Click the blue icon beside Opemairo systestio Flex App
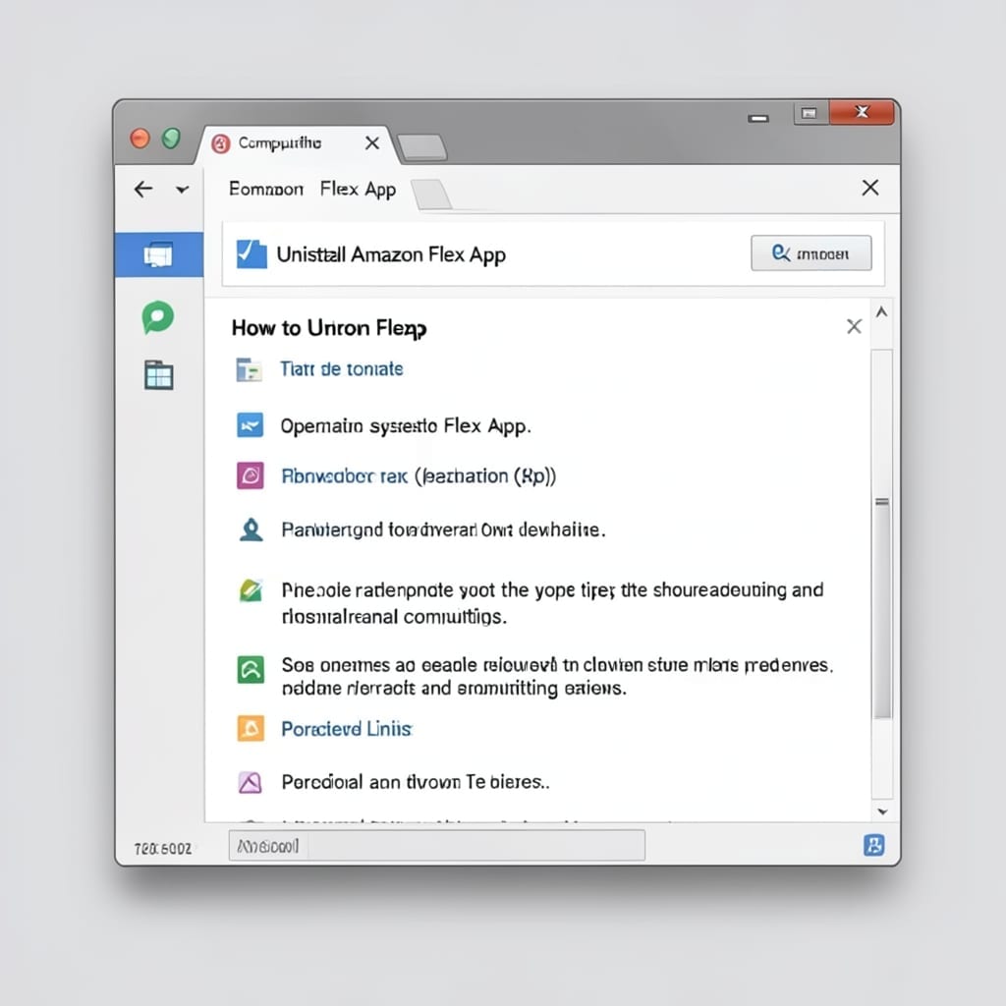Image resolution: width=1006 pixels, height=1006 pixels. [250, 425]
